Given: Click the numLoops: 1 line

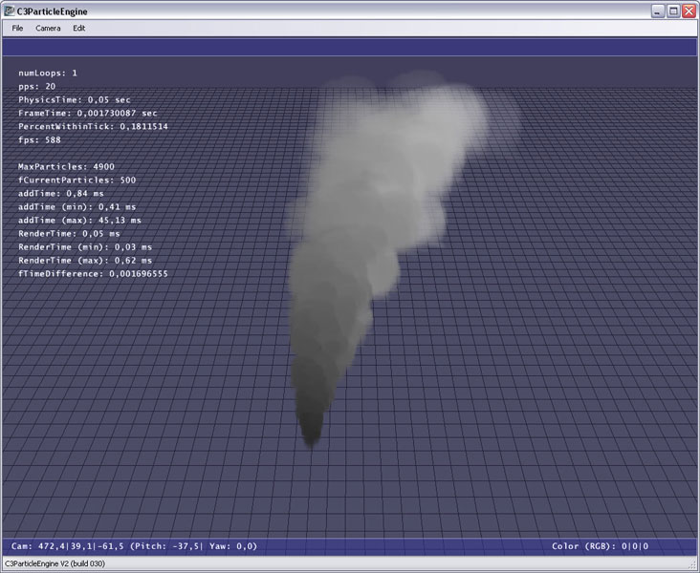Looking at the screenshot, I should [48, 73].
